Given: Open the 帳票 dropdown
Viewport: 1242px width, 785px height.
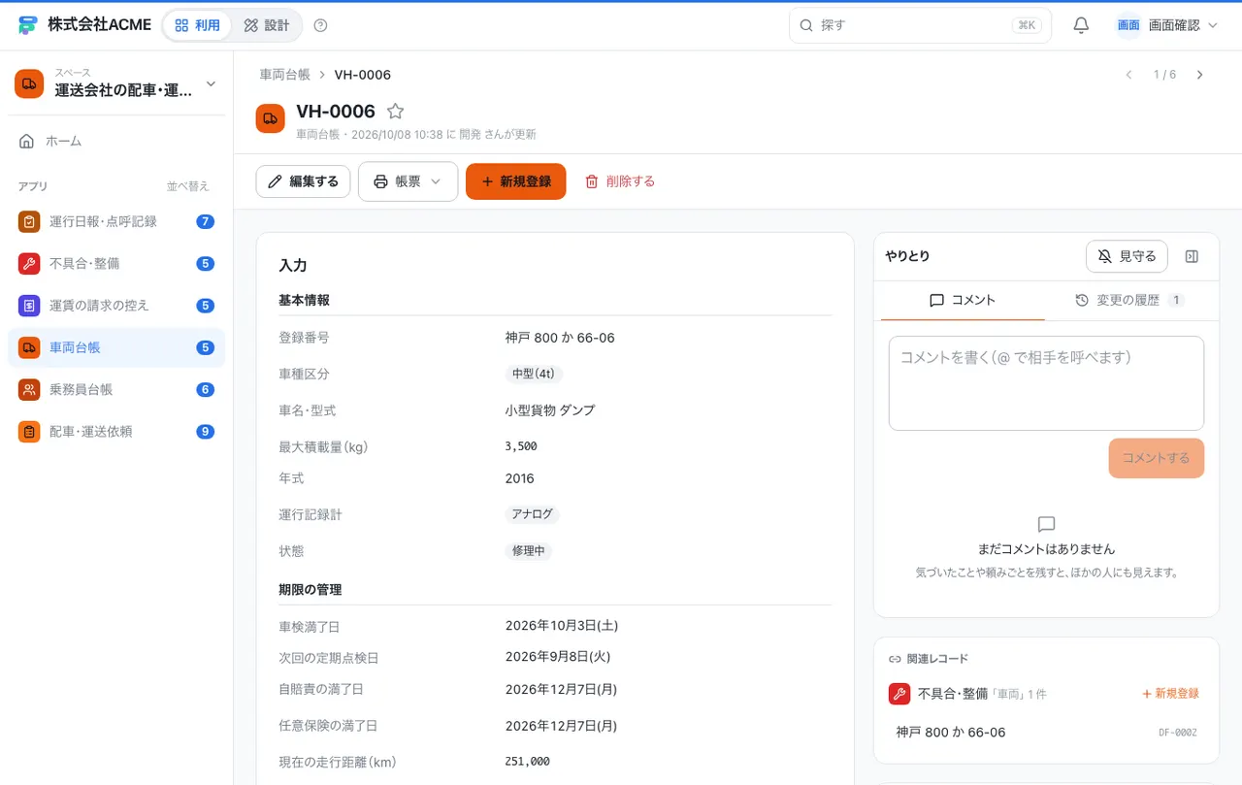Looking at the screenshot, I should click(408, 181).
